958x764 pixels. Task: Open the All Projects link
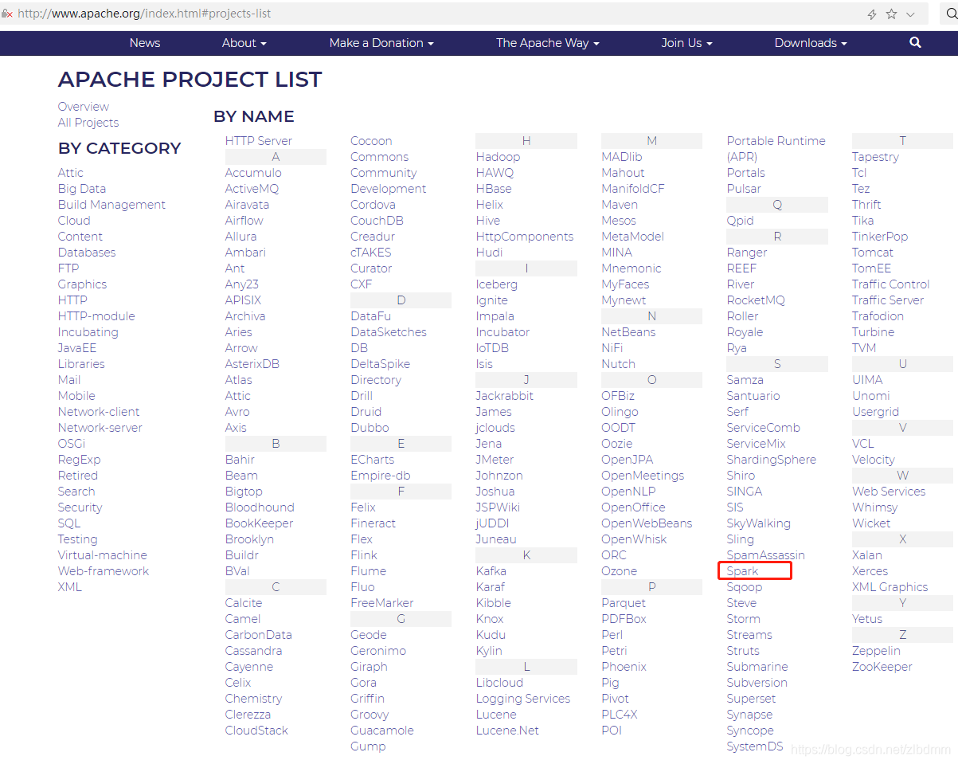[x=88, y=123]
